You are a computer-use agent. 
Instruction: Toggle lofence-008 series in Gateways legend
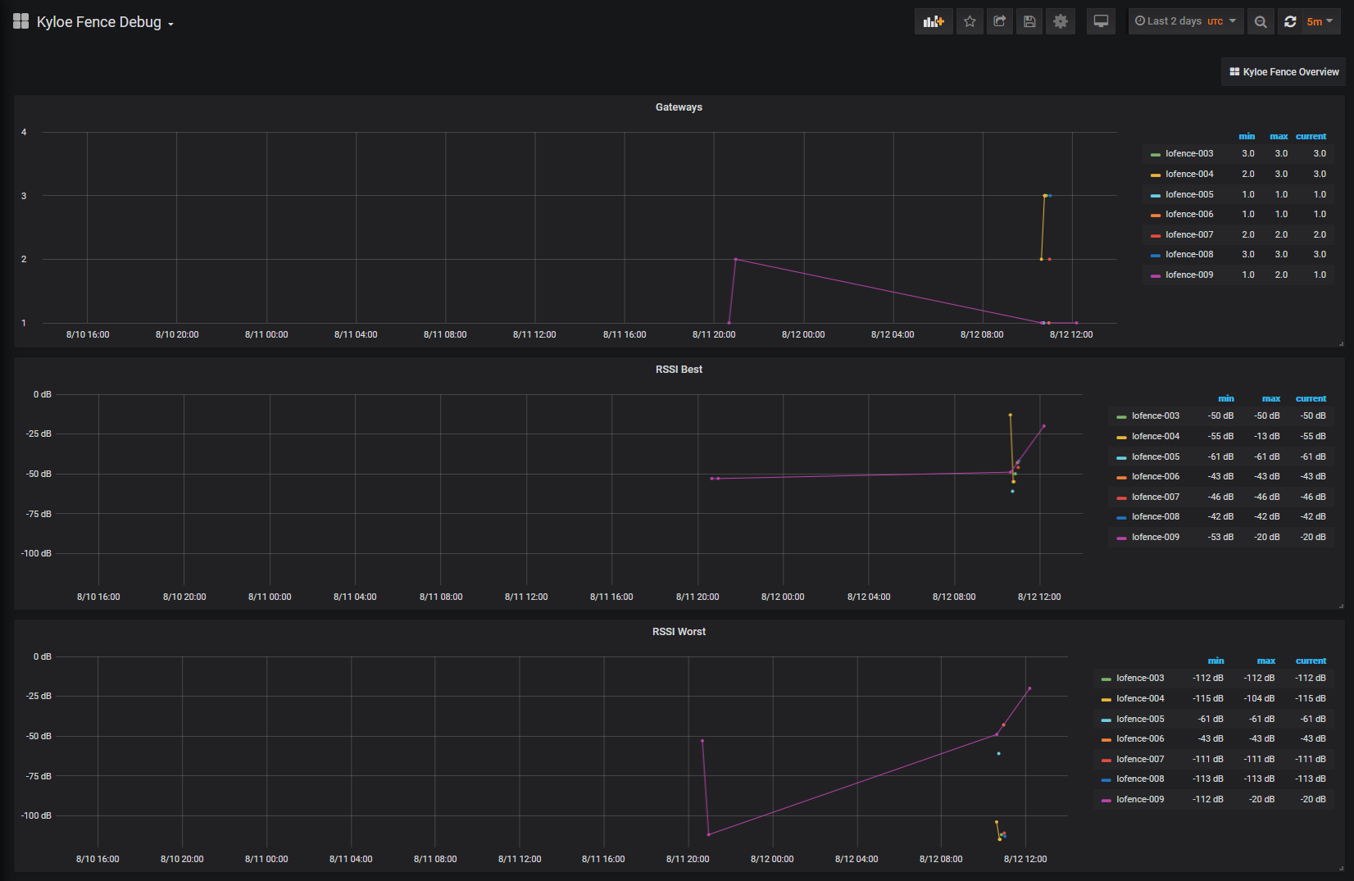click(x=1189, y=254)
